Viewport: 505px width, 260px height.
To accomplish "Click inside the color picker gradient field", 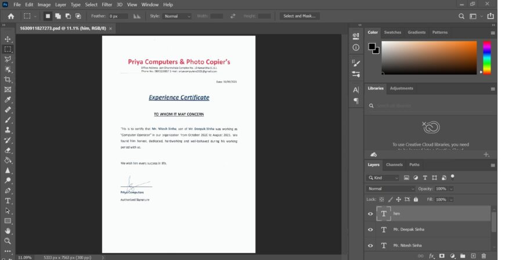I will tap(429, 57).
